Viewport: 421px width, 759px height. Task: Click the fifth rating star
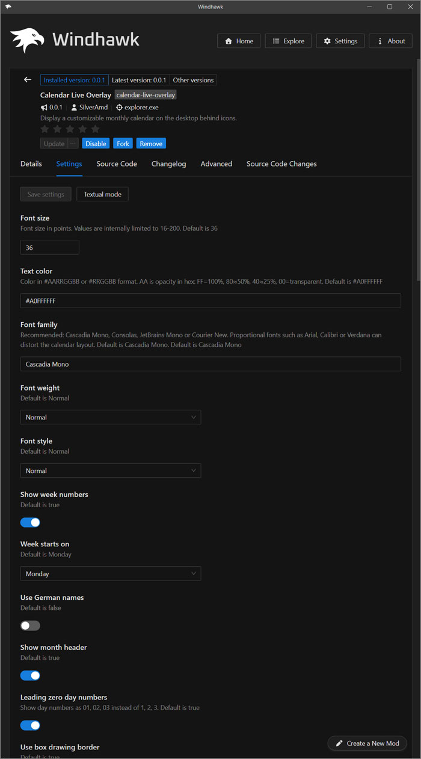pyautogui.click(x=95, y=129)
